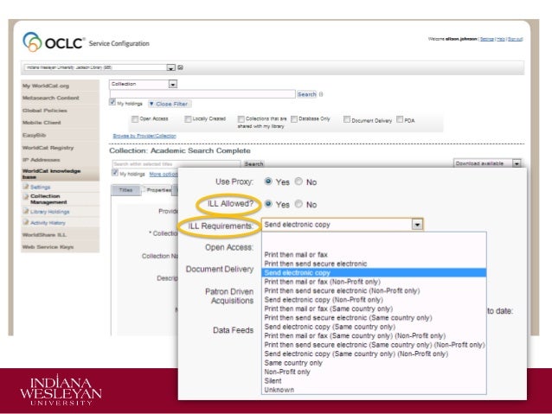Check the Document Delivery filter
Viewport: 552px width, 414px height.
347,119
